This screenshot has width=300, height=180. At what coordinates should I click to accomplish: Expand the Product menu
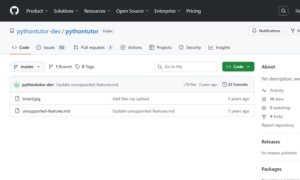point(37,11)
